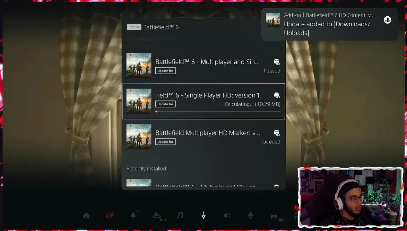Screen dimensions: 407x231
Task: Click the 'Queued' status text
Action: click(x=271, y=142)
